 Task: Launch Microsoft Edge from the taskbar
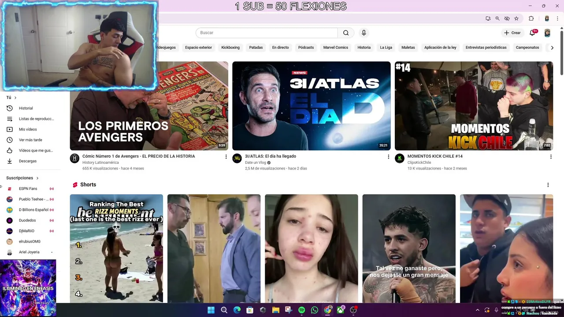[x=237, y=310]
